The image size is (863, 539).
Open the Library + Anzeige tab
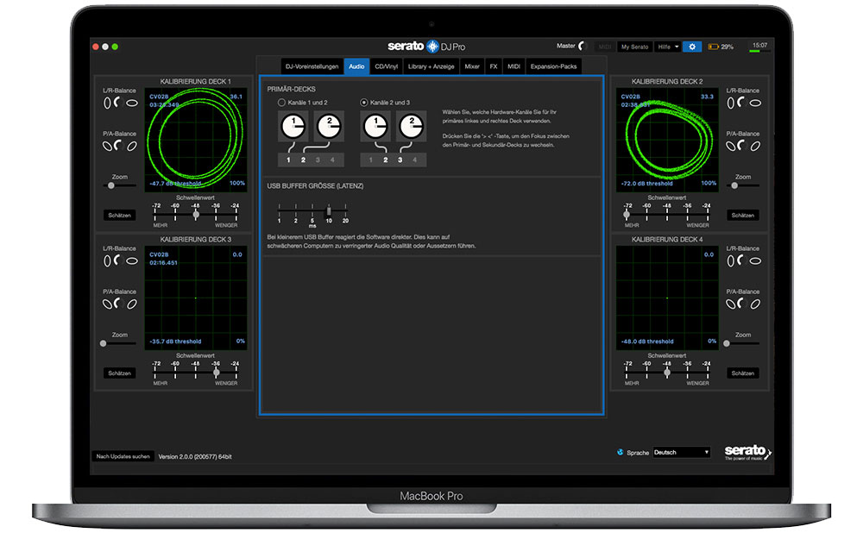point(431,66)
